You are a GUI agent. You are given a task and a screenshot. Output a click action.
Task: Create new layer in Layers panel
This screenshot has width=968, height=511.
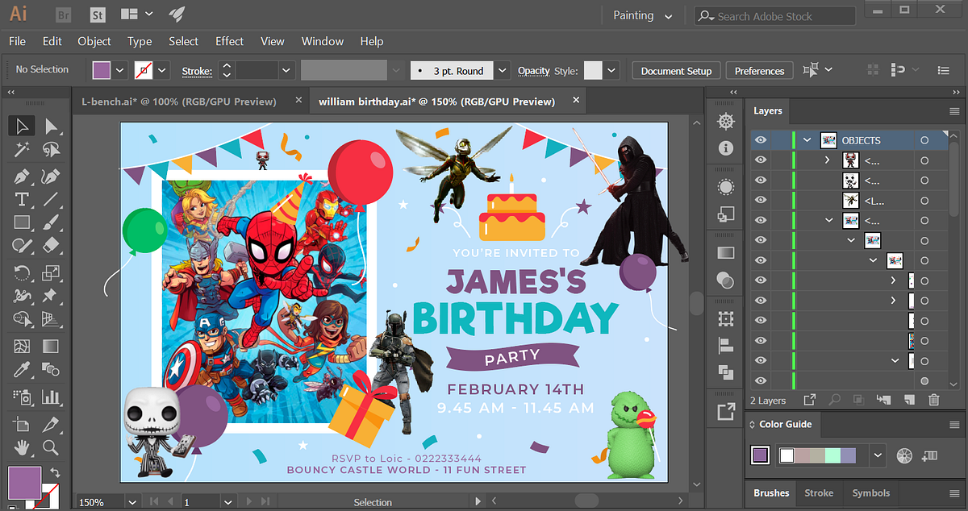coord(909,400)
